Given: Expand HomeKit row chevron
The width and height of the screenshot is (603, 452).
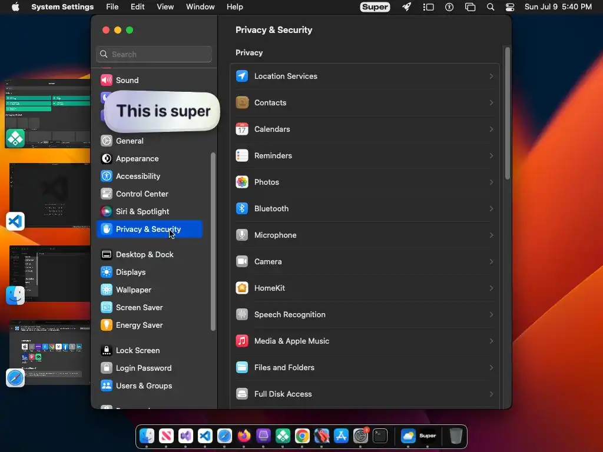Looking at the screenshot, I should tap(491, 288).
